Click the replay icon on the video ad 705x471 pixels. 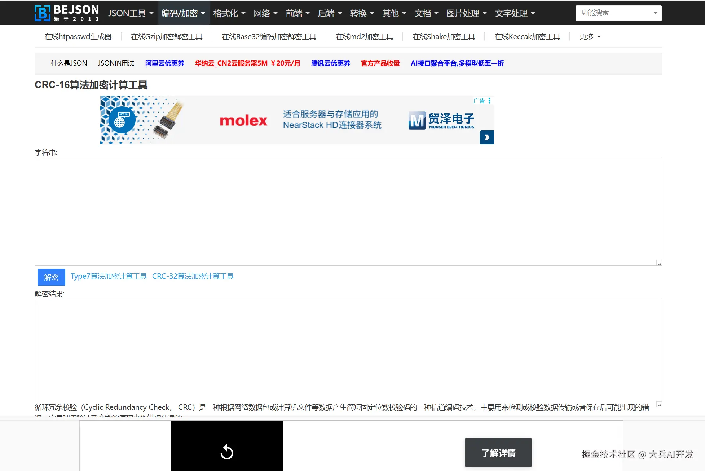227,452
